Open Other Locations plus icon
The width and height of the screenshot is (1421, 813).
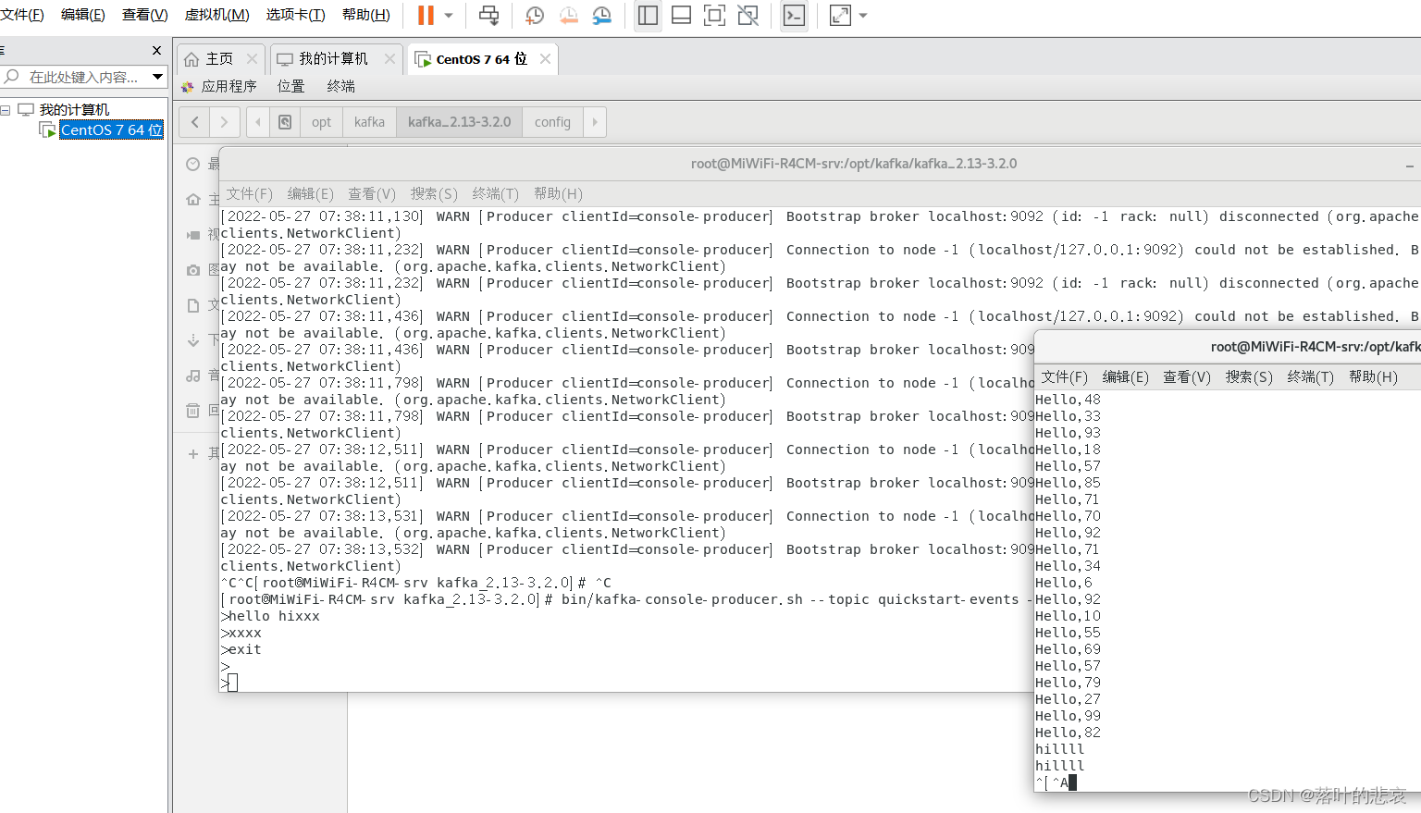(x=193, y=454)
